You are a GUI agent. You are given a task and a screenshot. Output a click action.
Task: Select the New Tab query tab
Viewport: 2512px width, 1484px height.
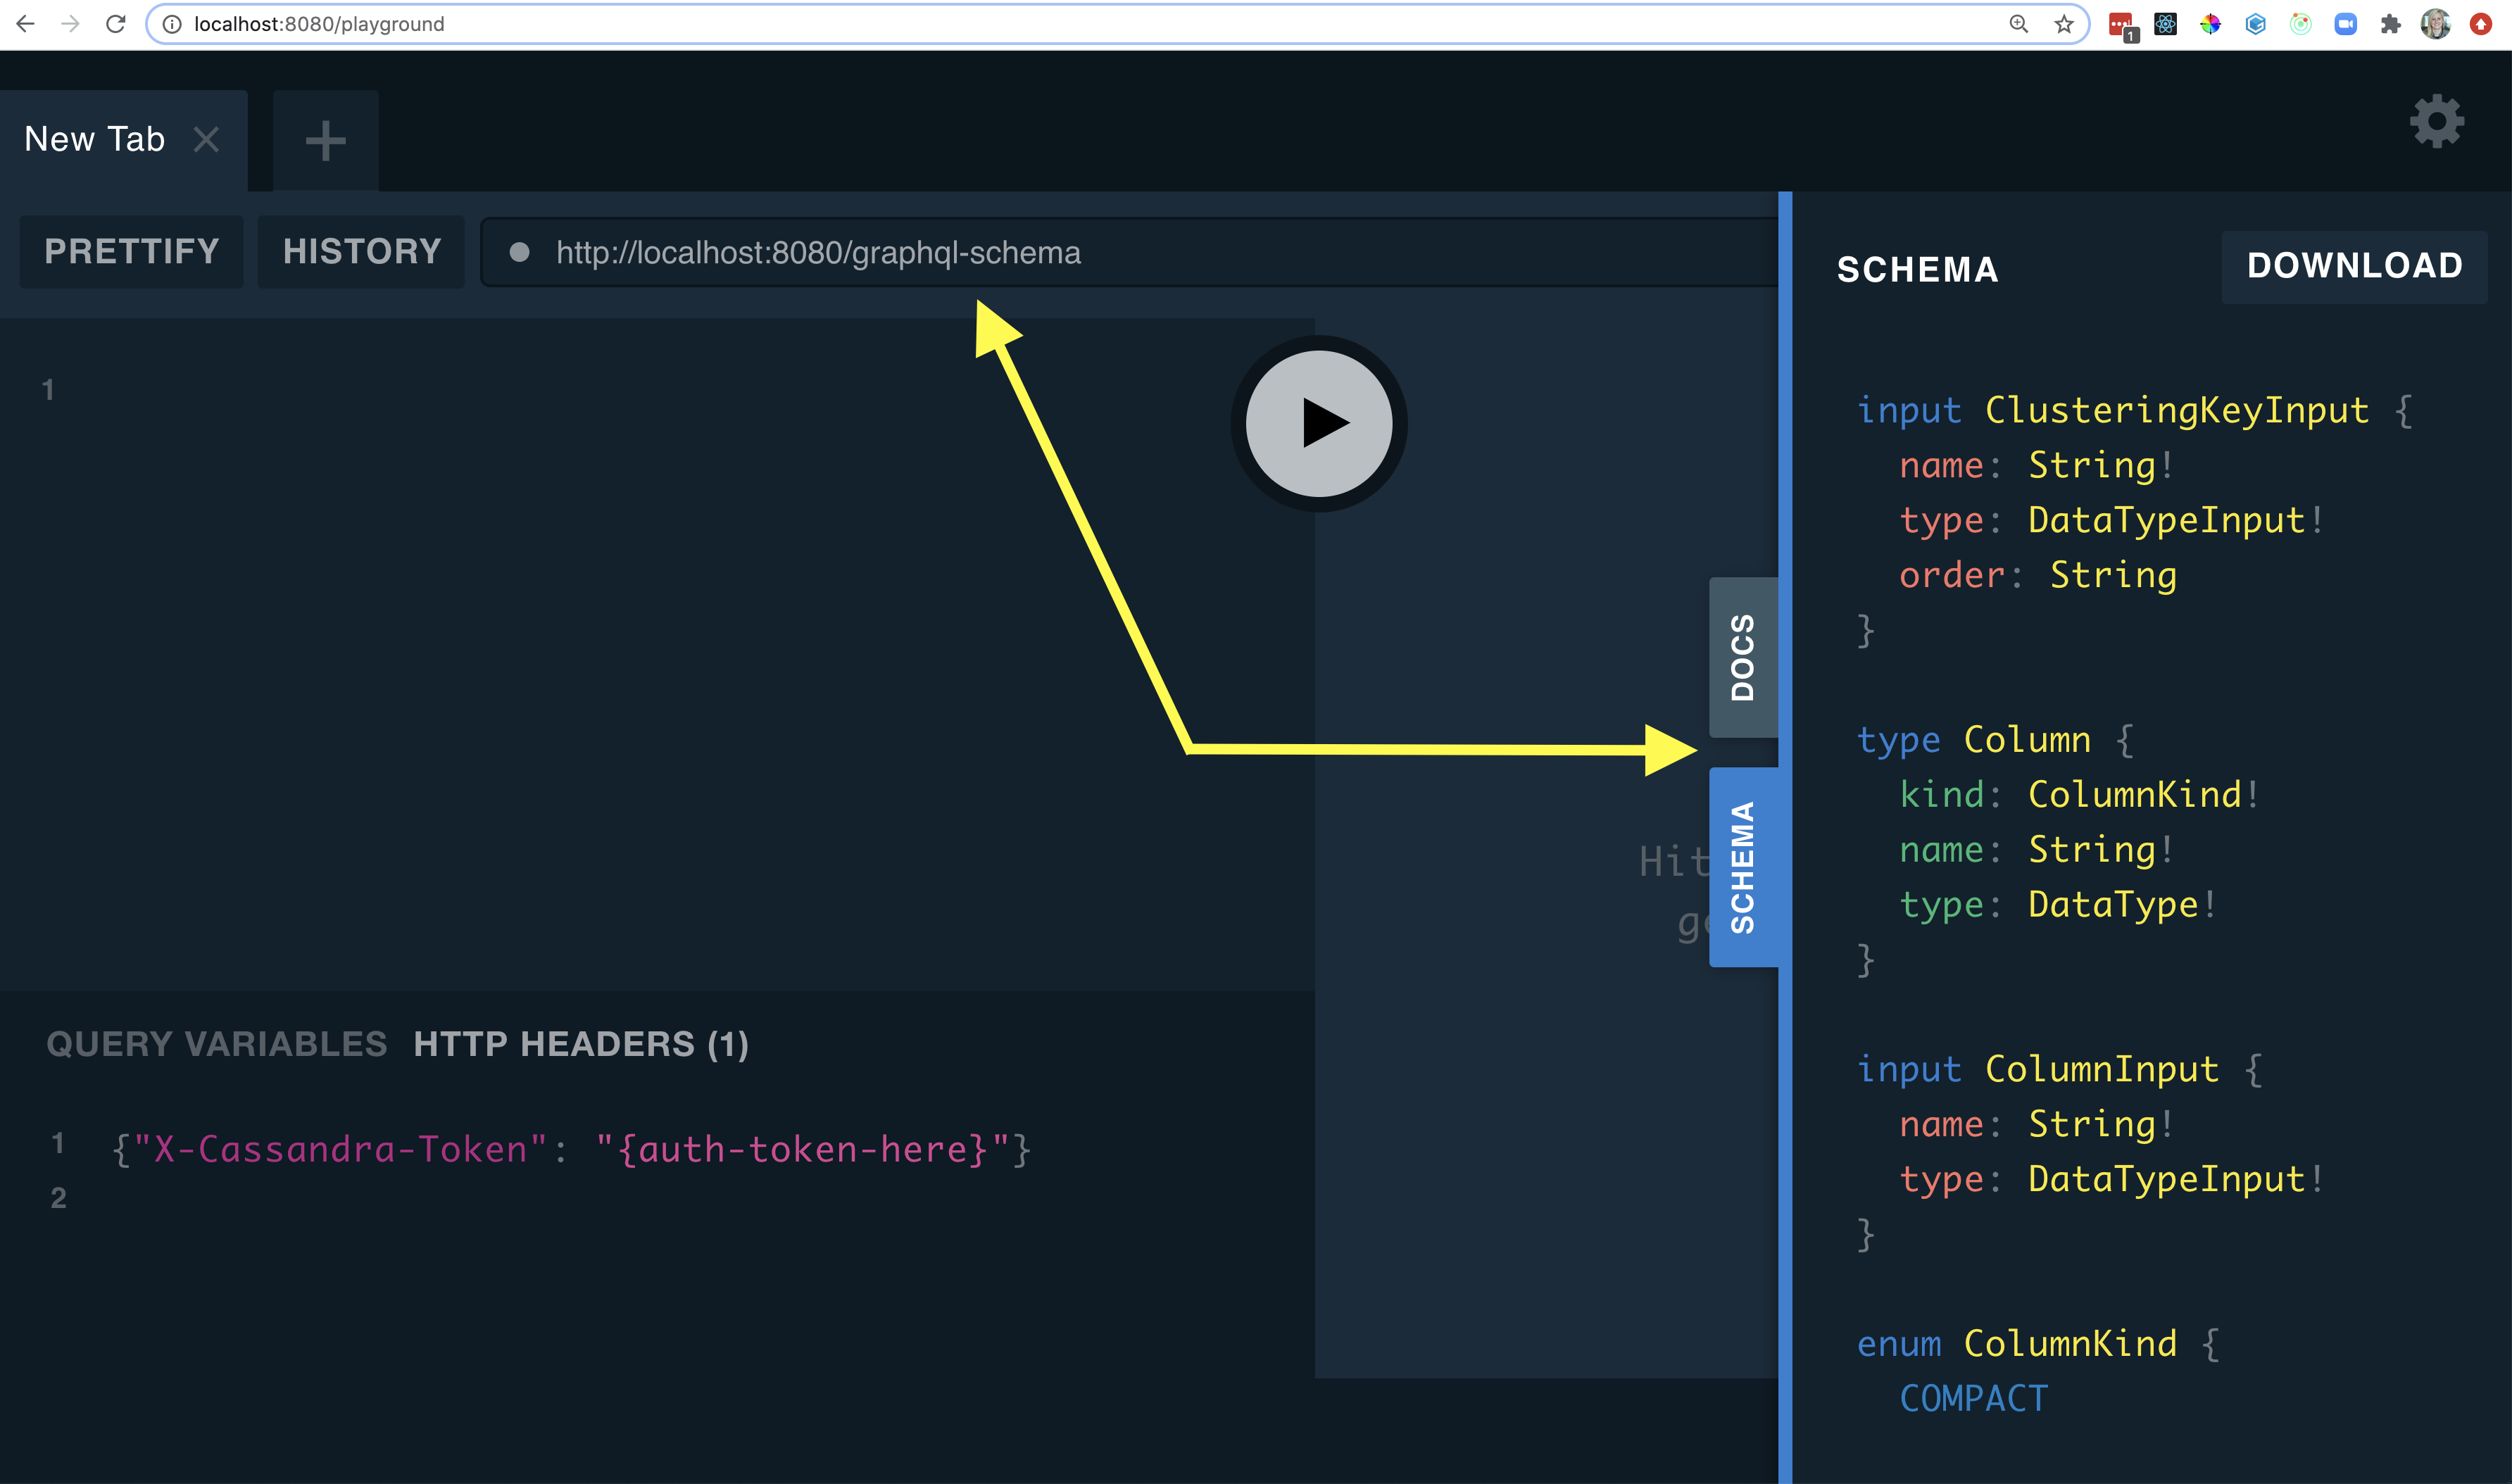(95, 139)
